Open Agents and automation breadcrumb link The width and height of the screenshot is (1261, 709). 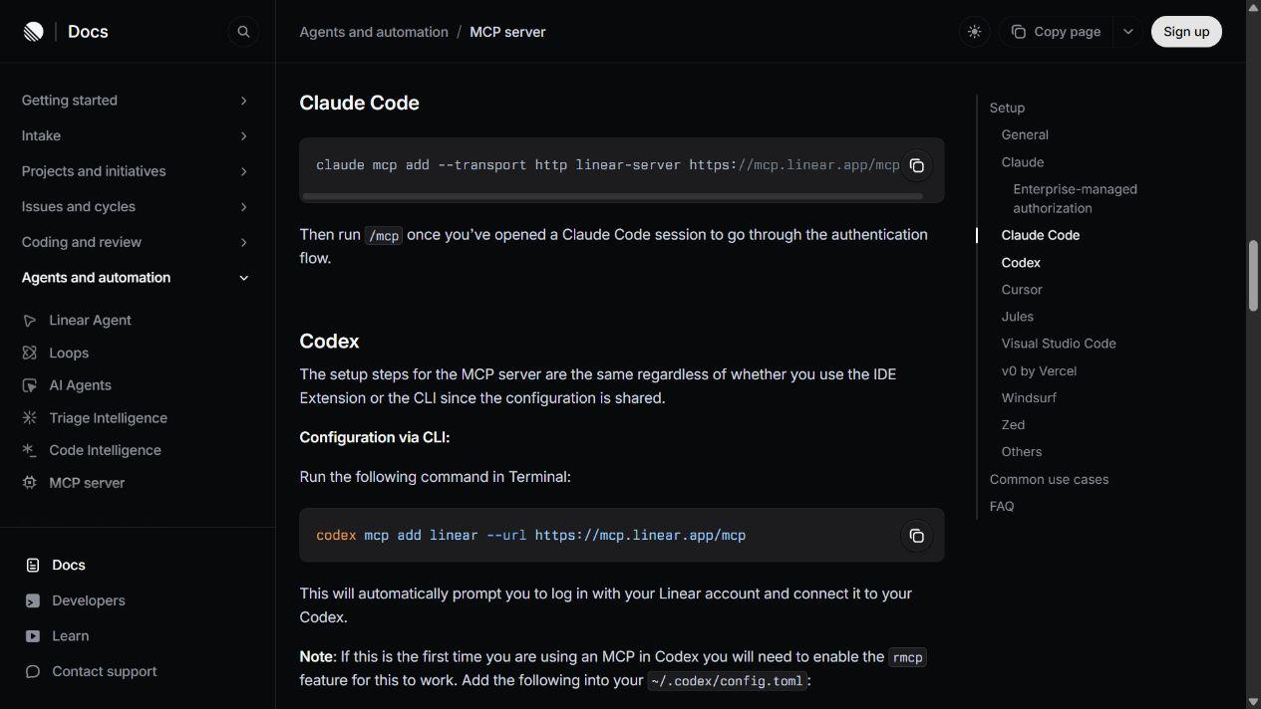tap(374, 32)
